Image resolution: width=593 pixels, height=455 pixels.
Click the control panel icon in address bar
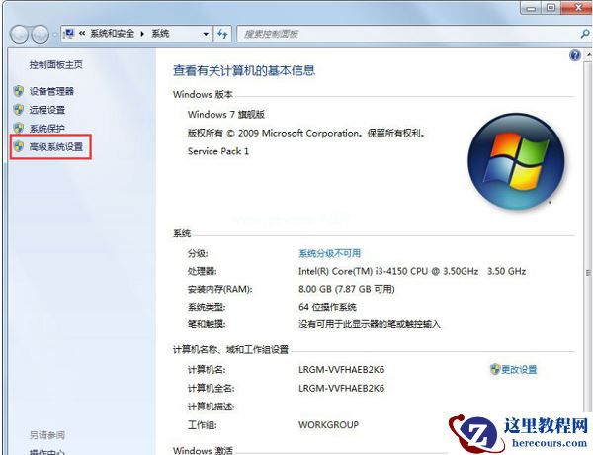pyautogui.click(x=69, y=34)
